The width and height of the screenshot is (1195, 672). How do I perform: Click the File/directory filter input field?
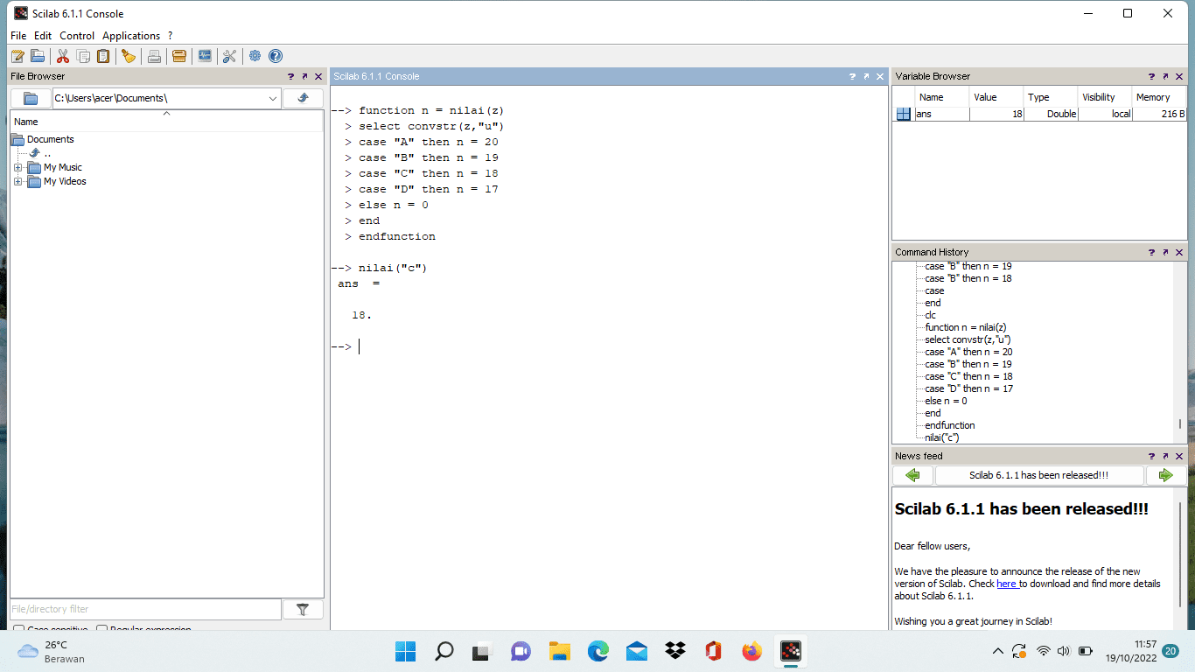click(x=145, y=609)
